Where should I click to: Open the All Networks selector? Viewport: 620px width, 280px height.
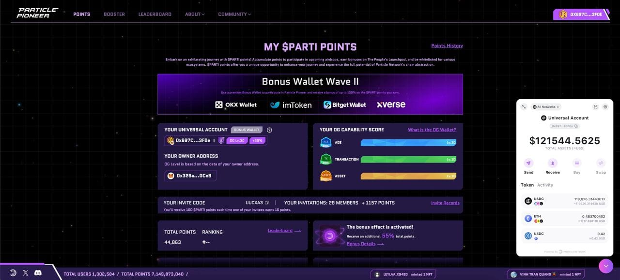tap(546, 107)
